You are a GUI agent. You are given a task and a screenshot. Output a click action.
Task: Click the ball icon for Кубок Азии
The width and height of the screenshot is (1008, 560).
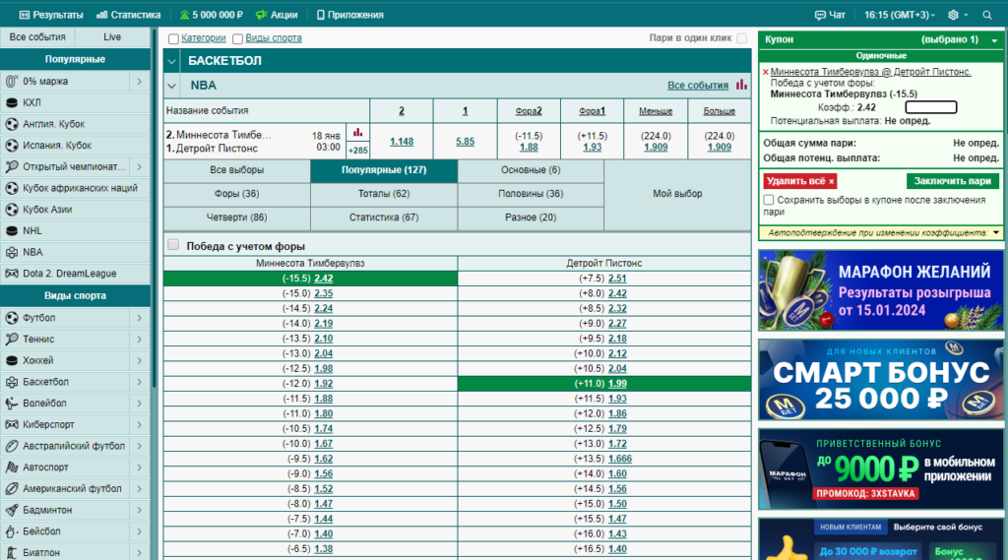(12, 210)
